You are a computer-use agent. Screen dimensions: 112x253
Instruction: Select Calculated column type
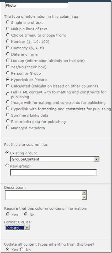tap(8, 86)
